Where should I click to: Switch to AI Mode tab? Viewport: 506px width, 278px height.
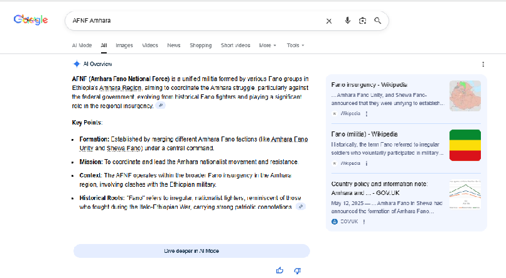(x=82, y=45)
